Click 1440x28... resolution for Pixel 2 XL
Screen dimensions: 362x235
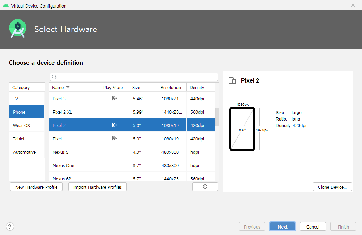[x=172, y=112]
